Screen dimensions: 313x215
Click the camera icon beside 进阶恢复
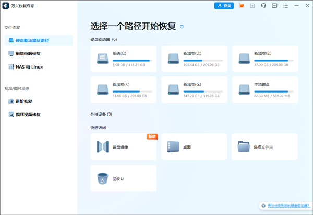[11, 101]
